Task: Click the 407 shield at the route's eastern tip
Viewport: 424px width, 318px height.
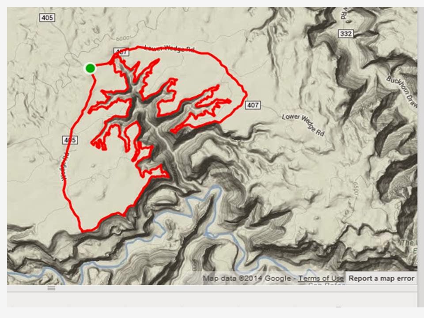Action: (x=253, y=105)
